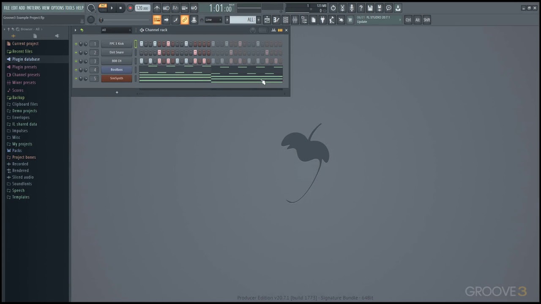Open the audio editor scissors icon

coord(342,8)
